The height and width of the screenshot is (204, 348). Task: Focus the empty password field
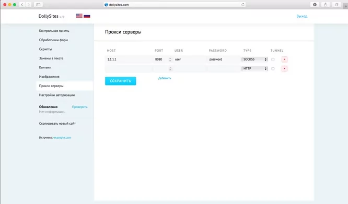coord(224,69)
